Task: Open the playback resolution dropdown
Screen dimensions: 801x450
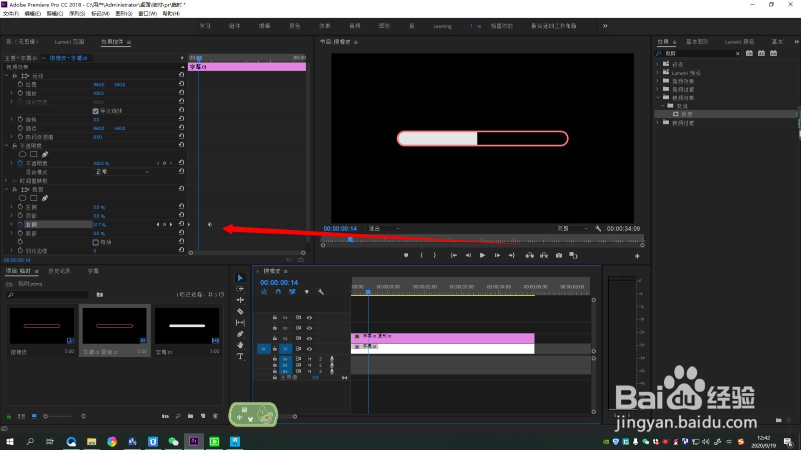Action: tap(573, 228)
